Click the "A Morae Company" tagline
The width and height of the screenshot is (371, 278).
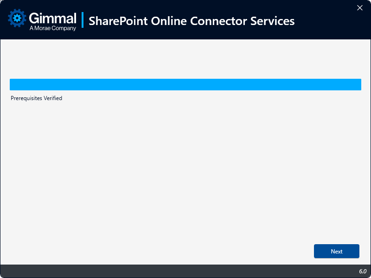pyautogui.click(x=52, y=28)
